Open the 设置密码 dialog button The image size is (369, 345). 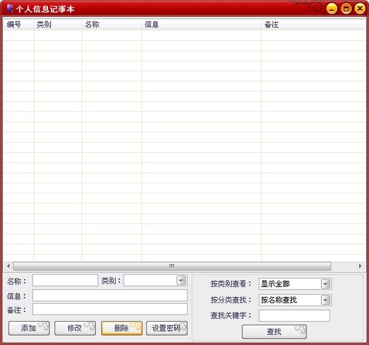[167, 328]
